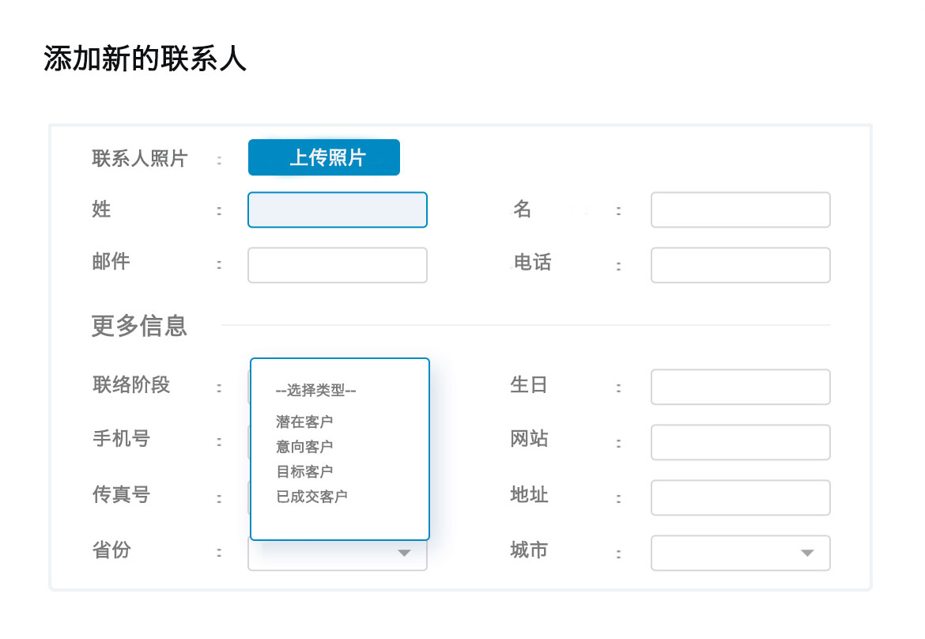This screenshot has width=925, height=639.
Task: Pick 已成交客户 in the contact stage list
Action: pyautogui.click(x=311, y=496)
